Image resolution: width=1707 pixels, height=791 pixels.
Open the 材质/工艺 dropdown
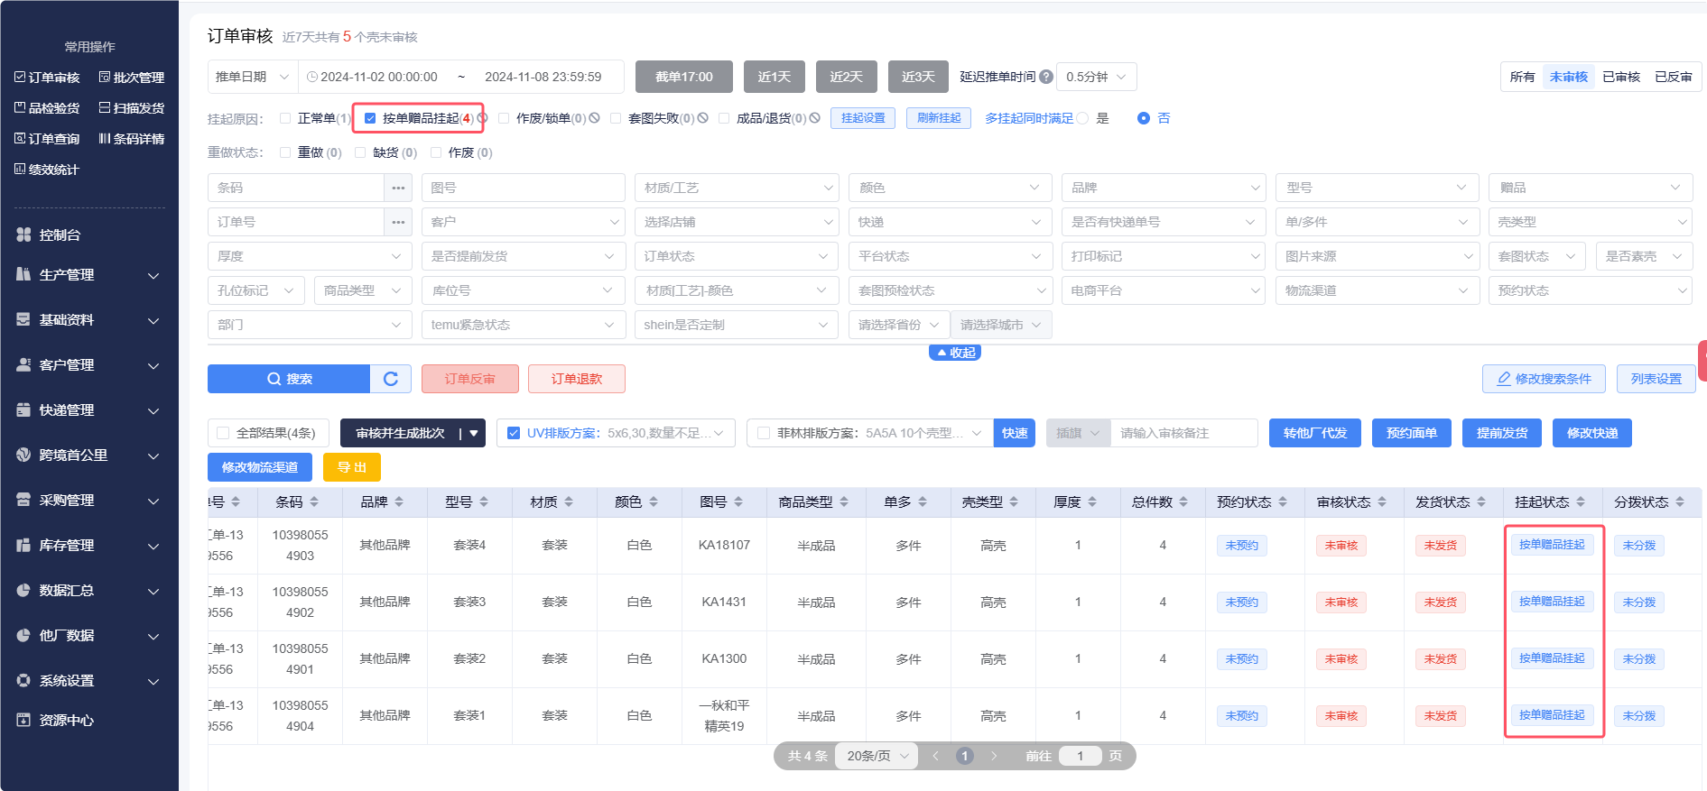[x=737, y=188]
